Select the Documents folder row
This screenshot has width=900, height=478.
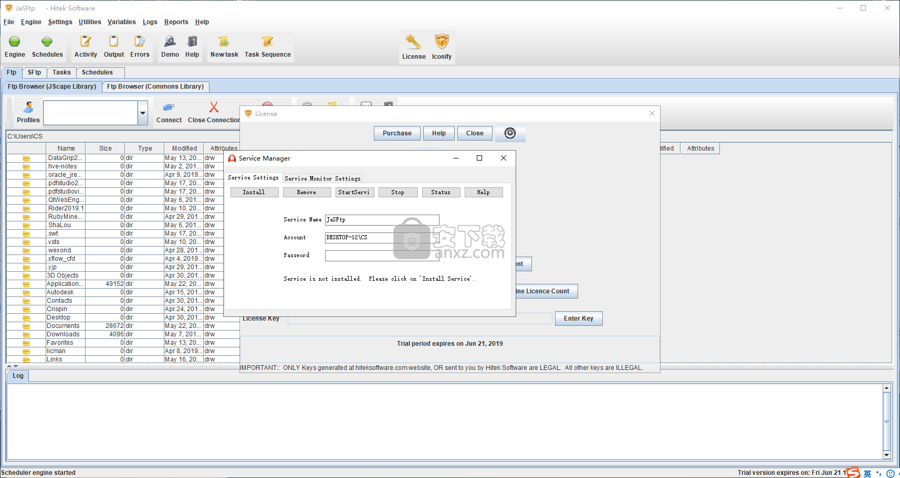(x=123, y=326)
